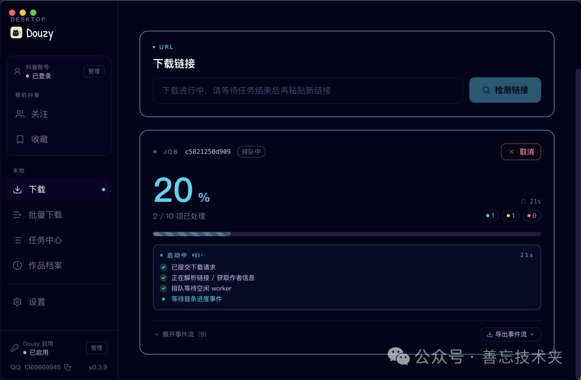The width and height of the screenshot is (581, 380).
Task: Click the 已启用 activation status
Action: [39, 353]
